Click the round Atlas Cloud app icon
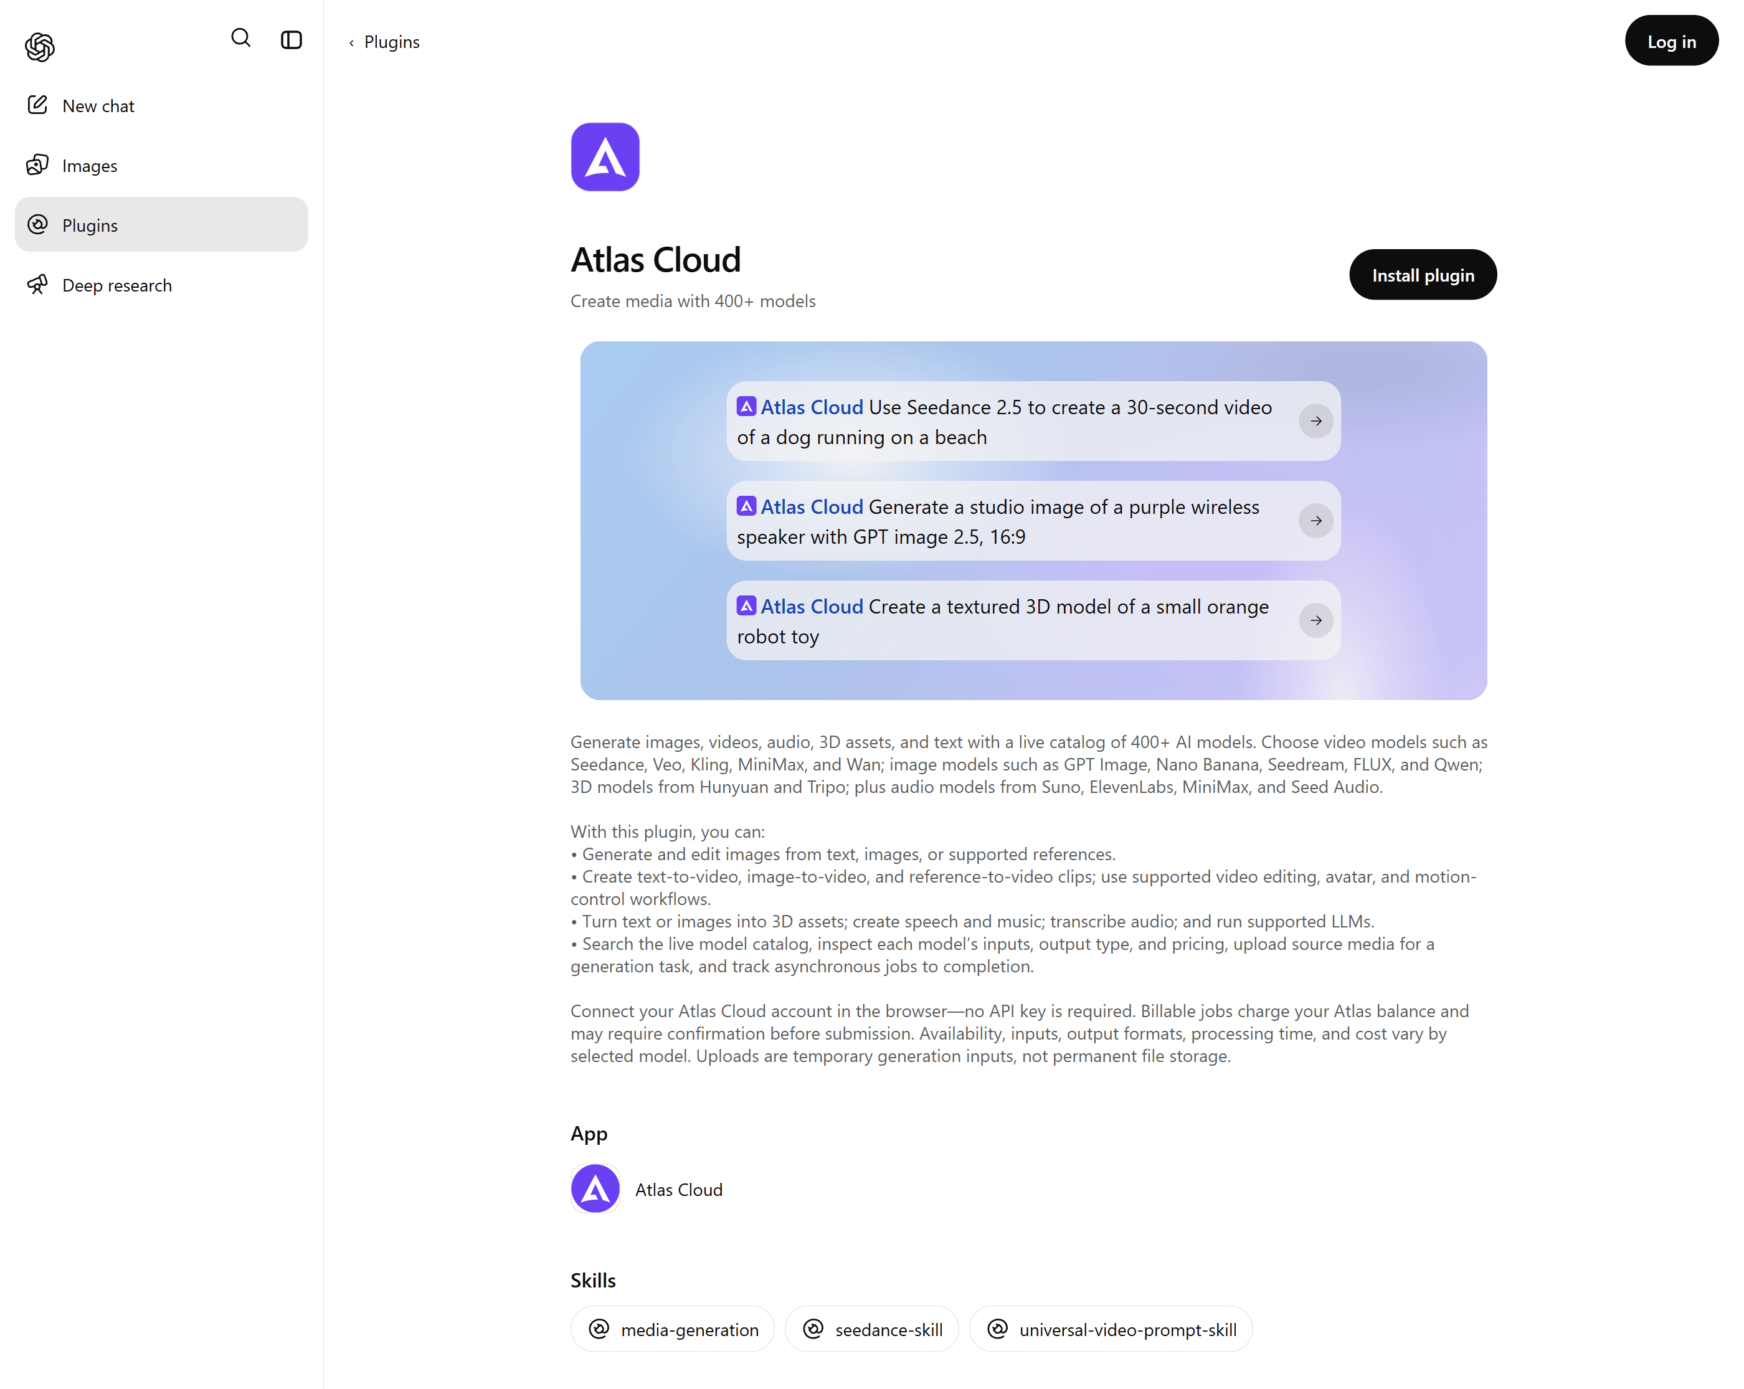 tap(595, 1188)
